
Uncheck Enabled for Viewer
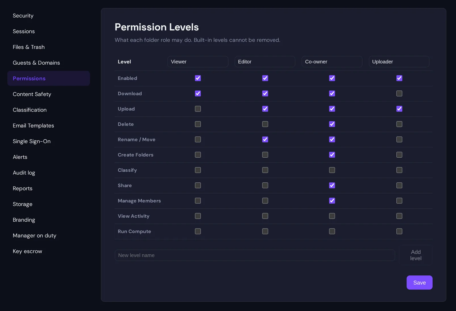tap(198, 78)
